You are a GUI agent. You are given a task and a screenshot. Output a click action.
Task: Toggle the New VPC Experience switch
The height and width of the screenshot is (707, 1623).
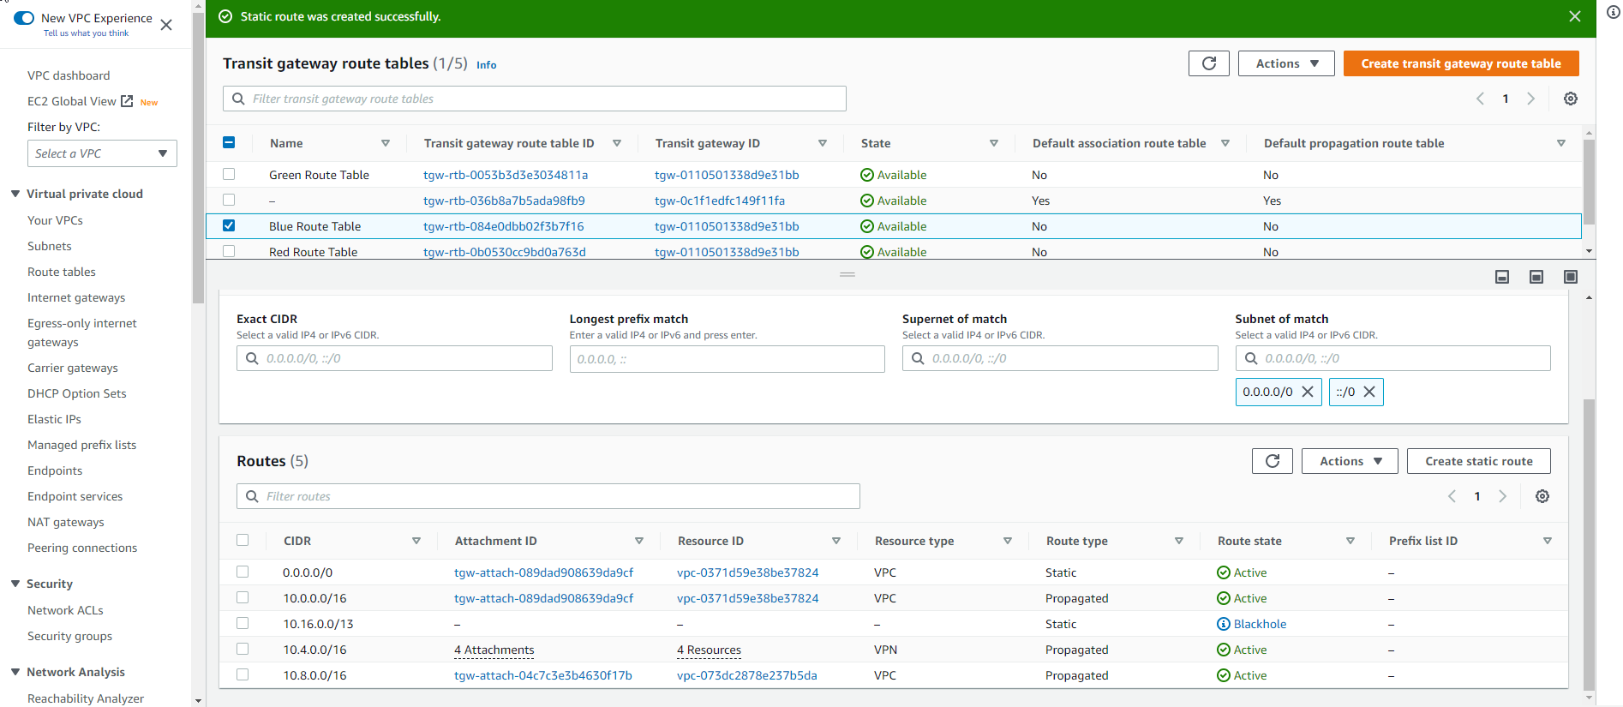point(24,18)
